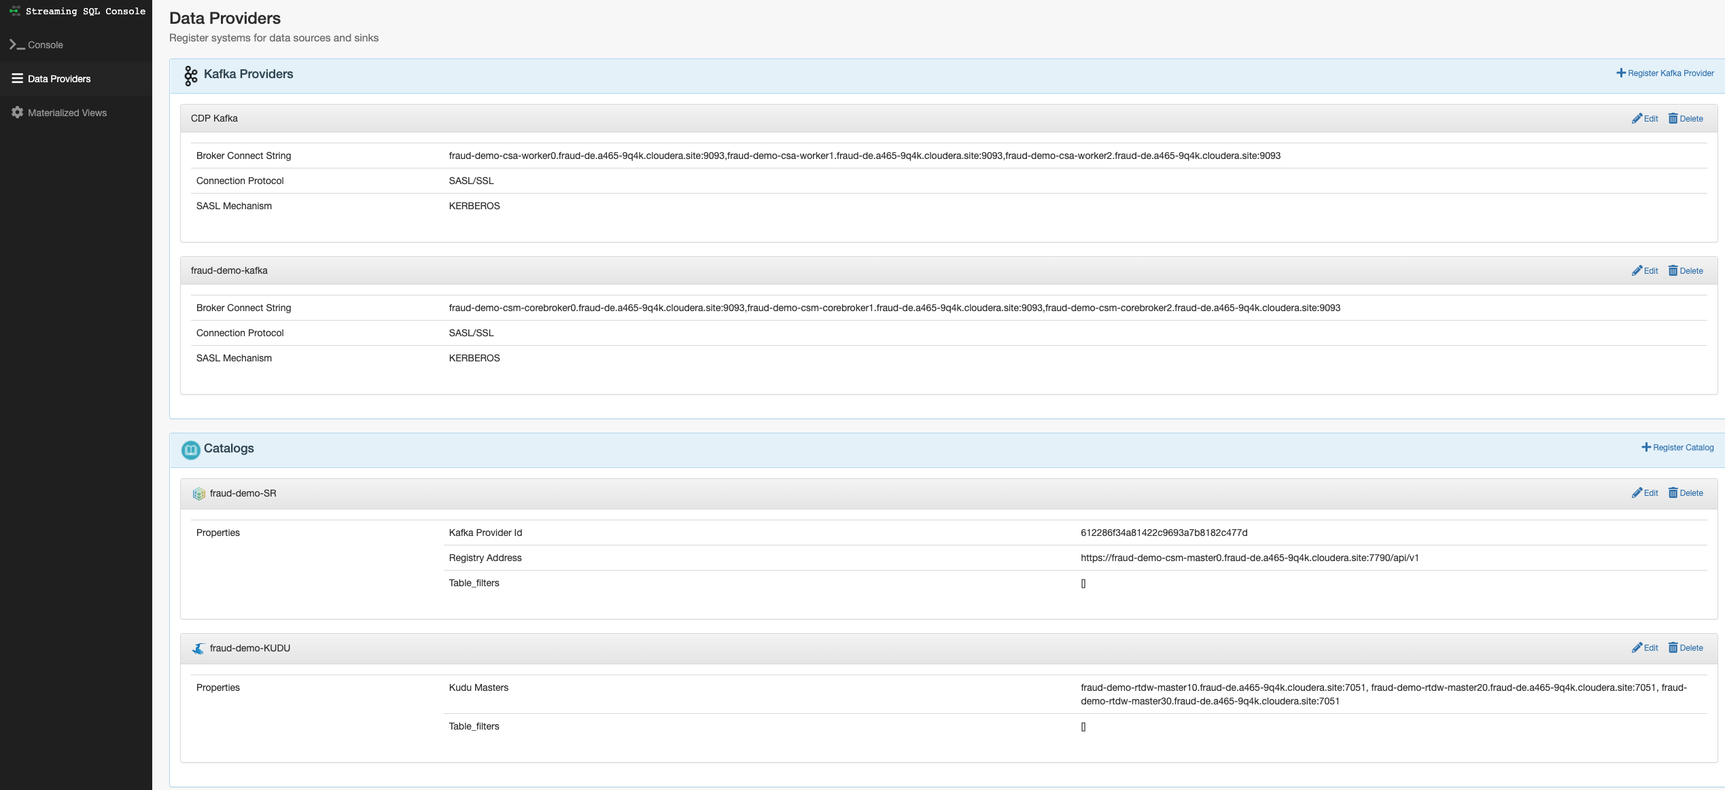The image size is (1725, 790).
Task: Click the Registry Address URL value
Action: (x=1249, y=558)
